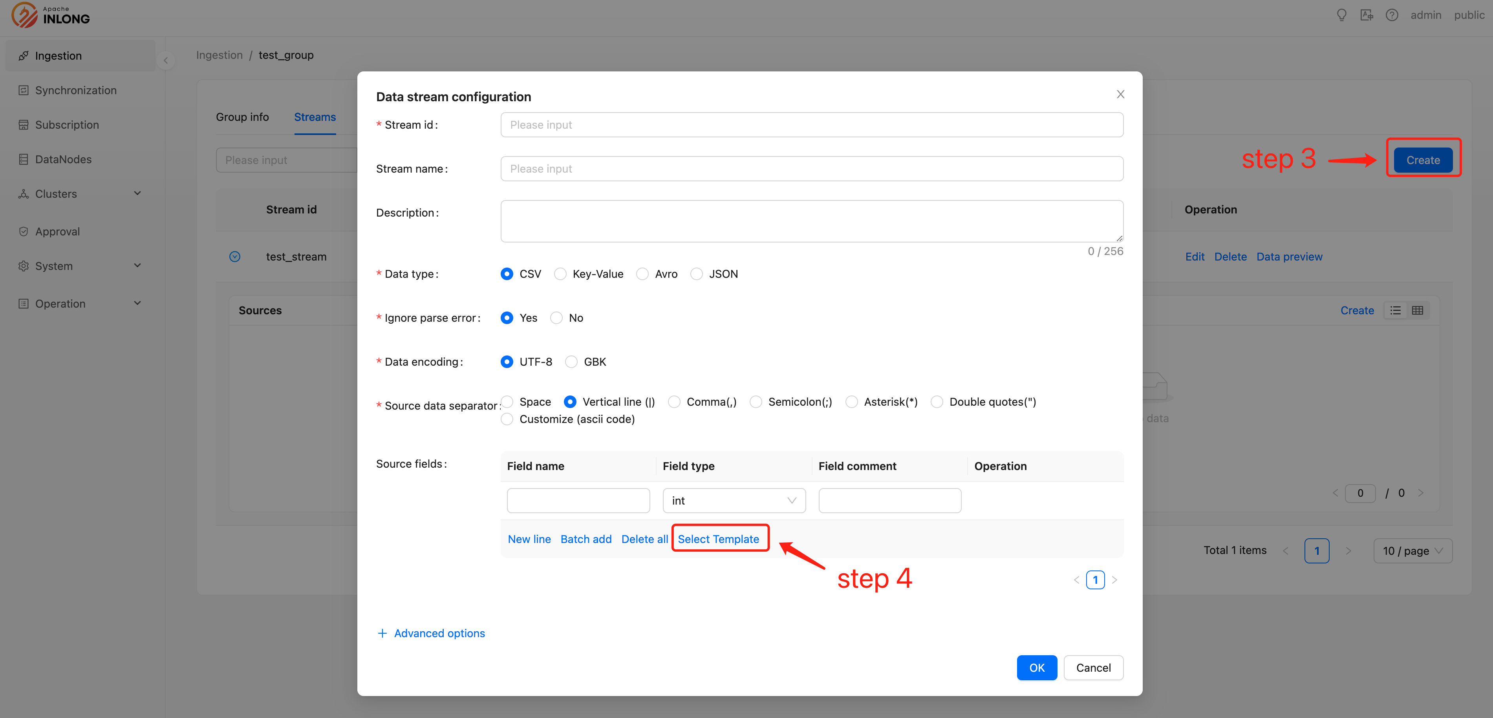This screenshot has height=718, width=1493.
Task: Collapse the sidebar with arrow icon
Action: pos(166,60)
